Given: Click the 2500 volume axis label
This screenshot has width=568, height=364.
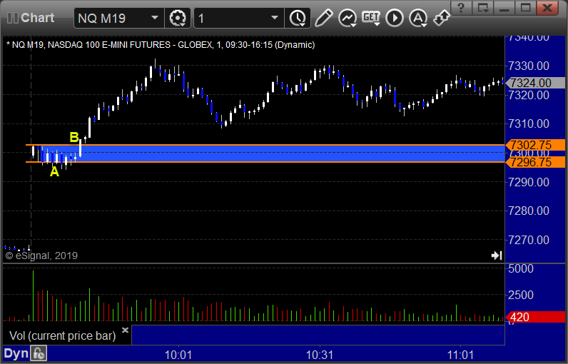Looking at the screenshot, I should (521, 295).
